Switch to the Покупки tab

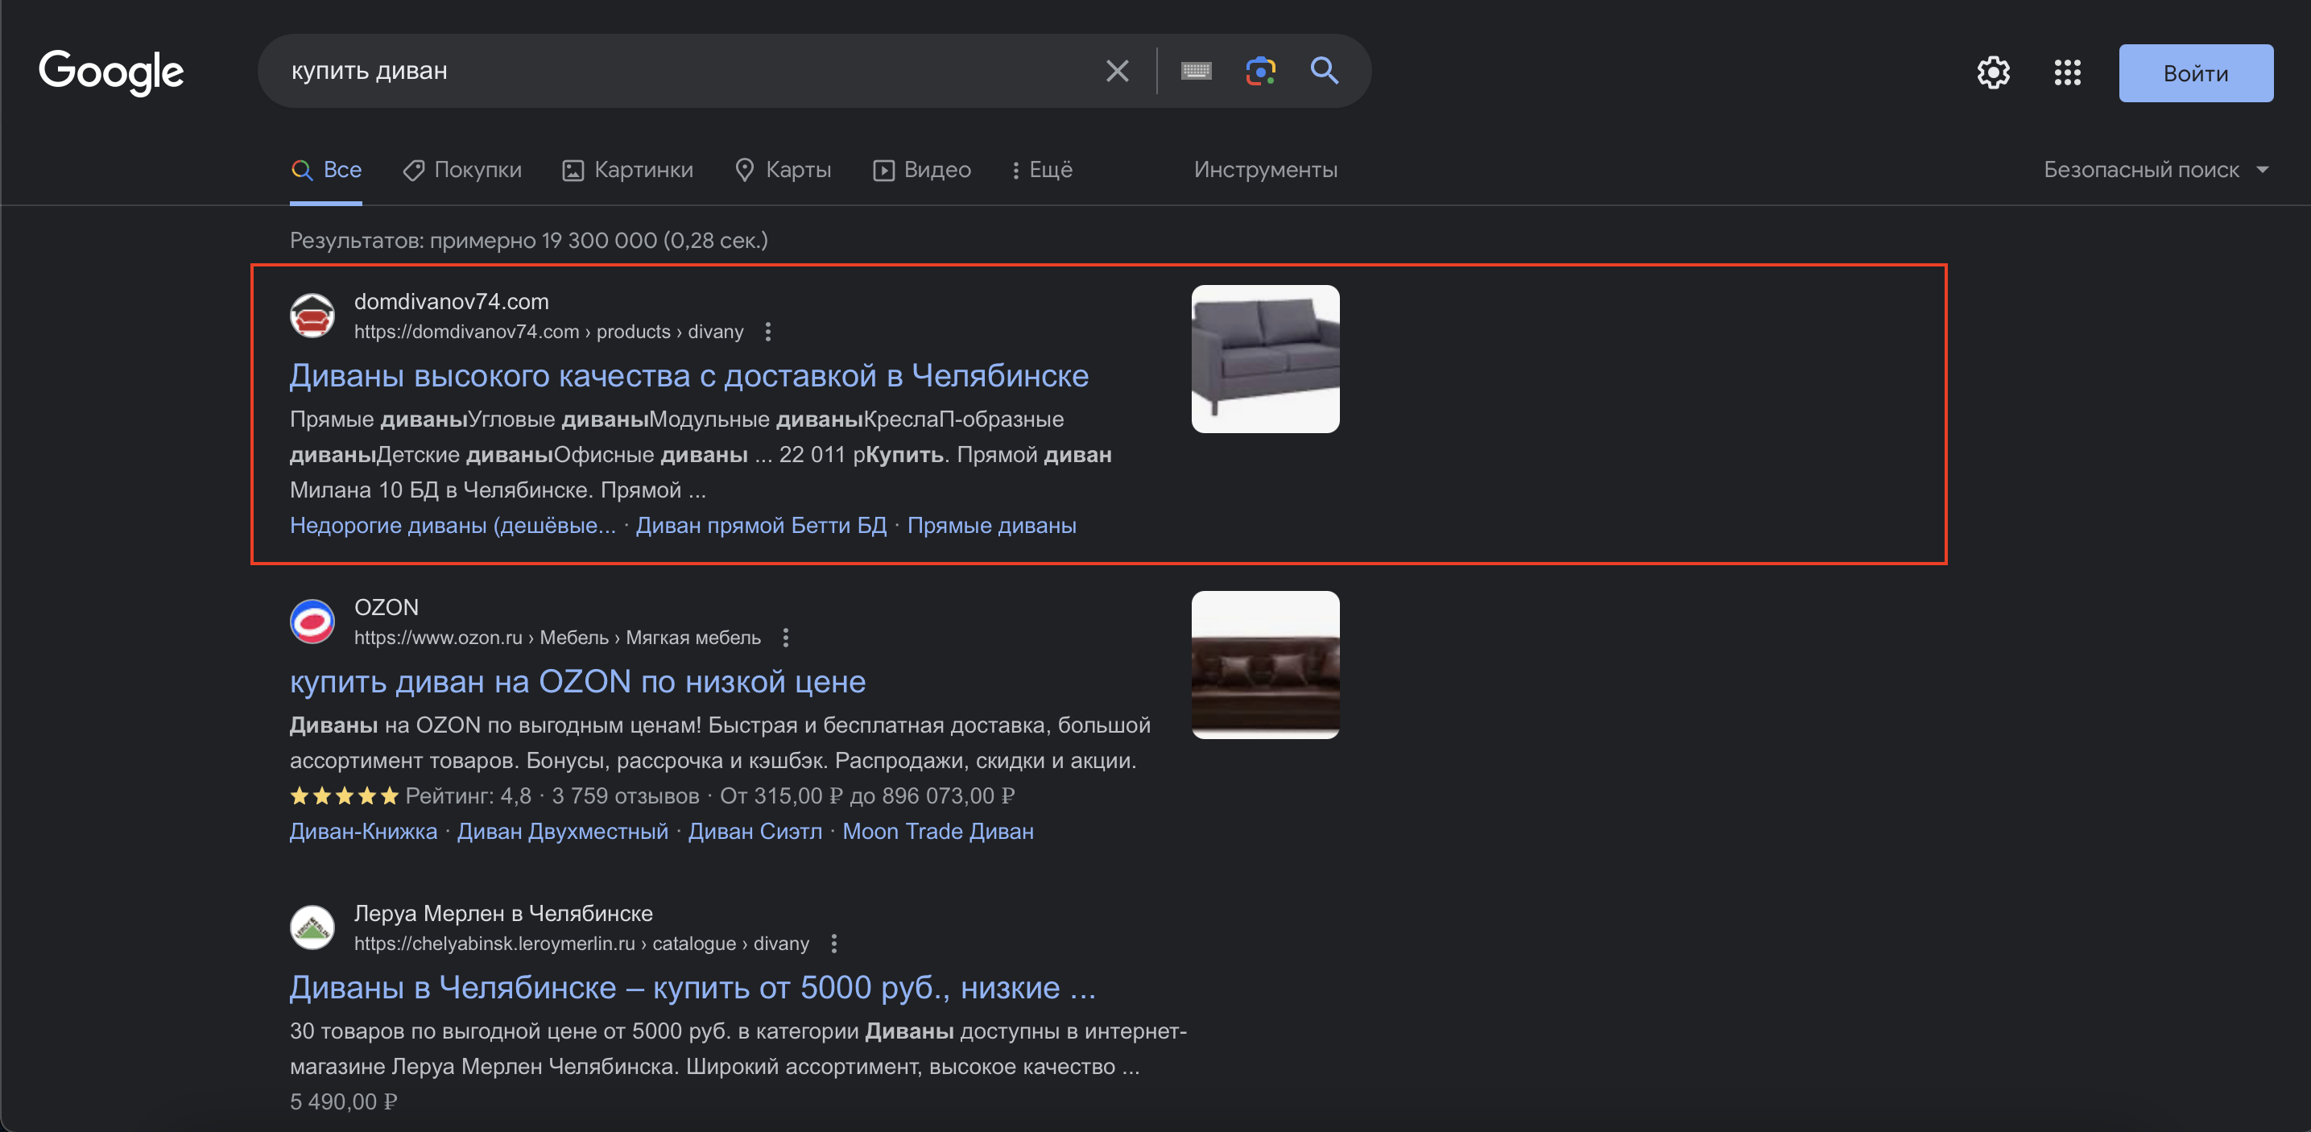(x=462, y=170)
